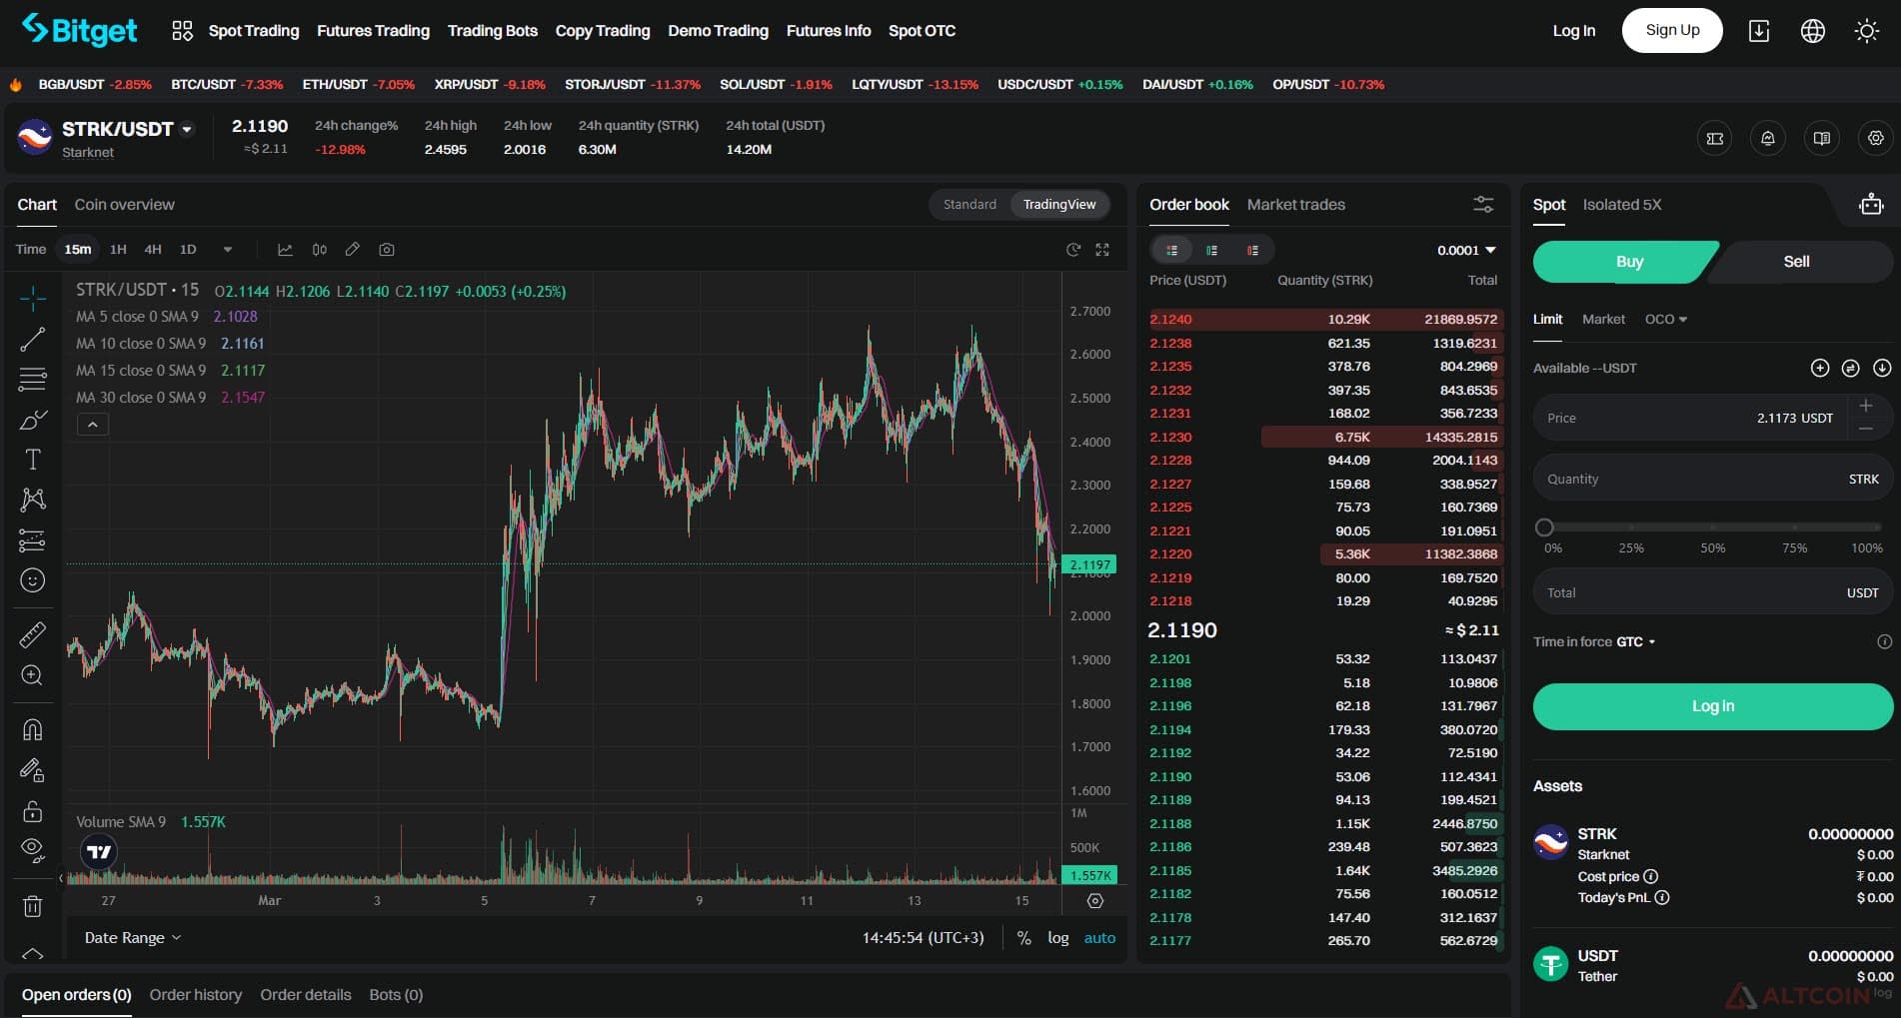Select the ruler measure tool
1901x1018 pixels.
click(x=32, y=634)
